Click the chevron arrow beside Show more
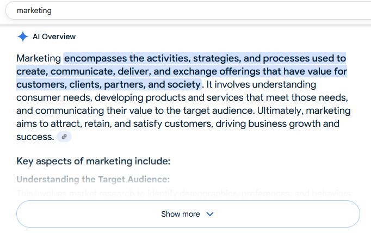Screen dimensions: 371x233 210,214
